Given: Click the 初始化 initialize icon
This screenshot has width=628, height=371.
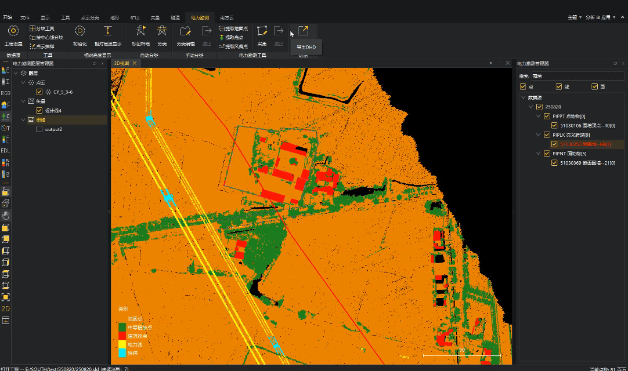Looking at the screenshot, I should (80, 31).
